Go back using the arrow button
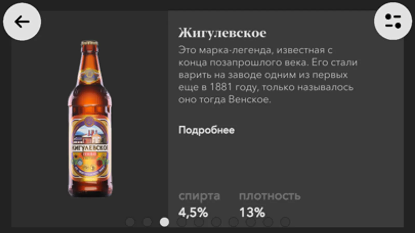This screenshot has height=233, width=415. pyautogui.click(x=22, y=22)
